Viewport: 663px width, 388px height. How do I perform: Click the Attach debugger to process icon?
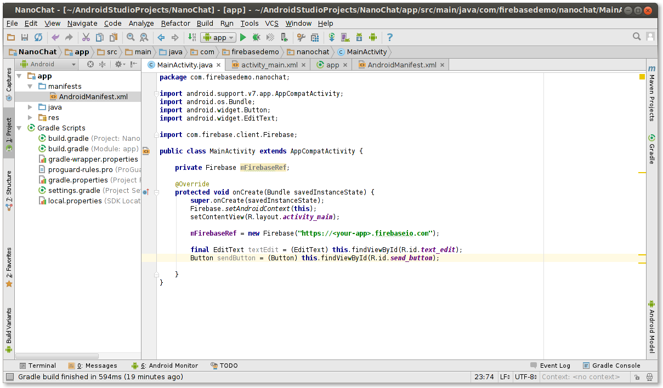pyautogui.click(x=284, y=37)
